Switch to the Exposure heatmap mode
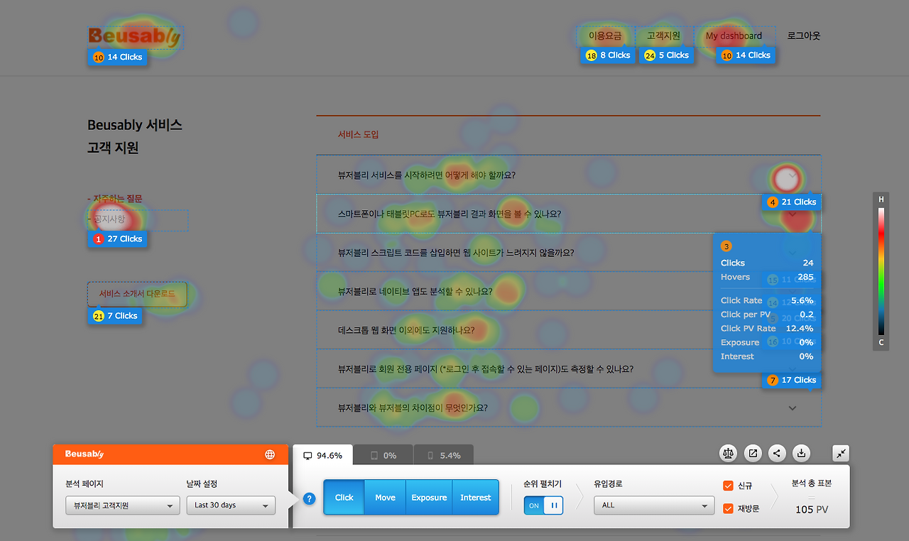Image resolution: width=909 pixels, height=541 pixels. 429,498
